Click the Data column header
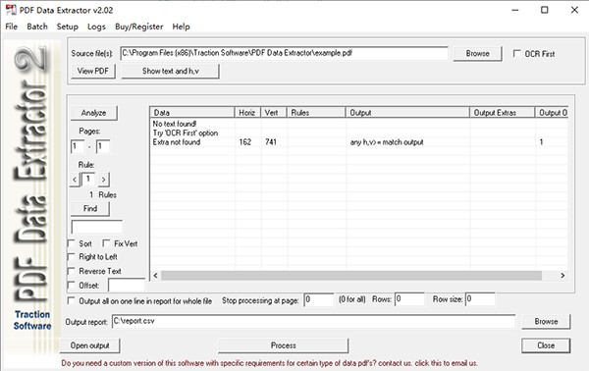The height and width of the screenshot is (371, 589). pos(192,113)
